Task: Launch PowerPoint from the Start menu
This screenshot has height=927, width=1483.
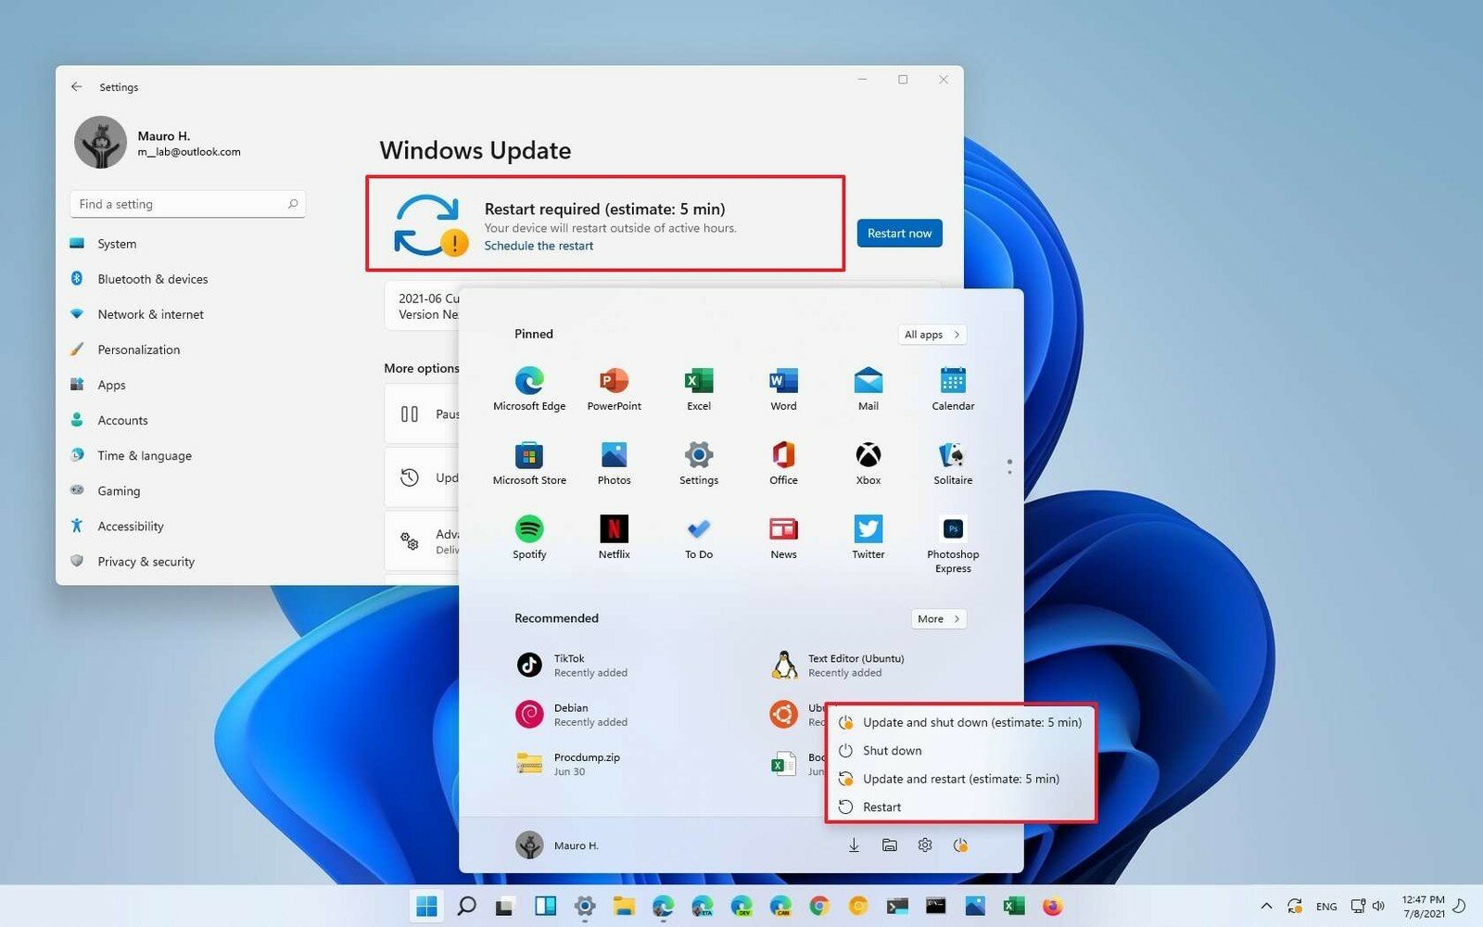Action: pos(614,387)
